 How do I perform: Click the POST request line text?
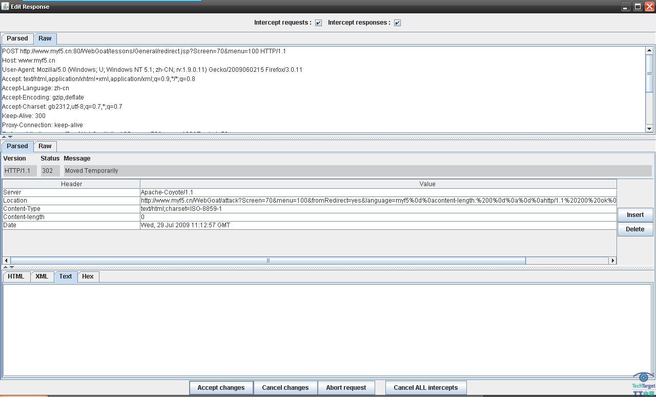(x=144, y=51)
